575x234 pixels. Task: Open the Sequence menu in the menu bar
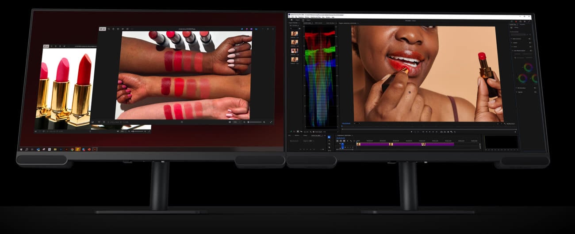point(301,17)
